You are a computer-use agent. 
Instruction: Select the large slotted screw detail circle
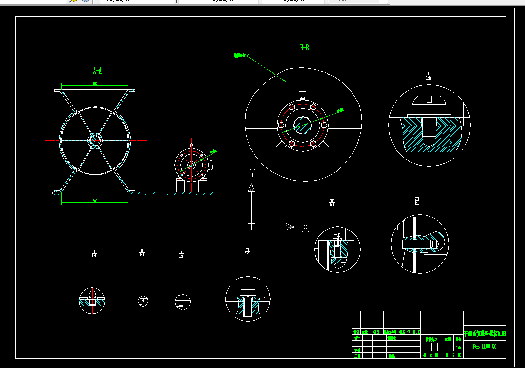click(429, 125)
